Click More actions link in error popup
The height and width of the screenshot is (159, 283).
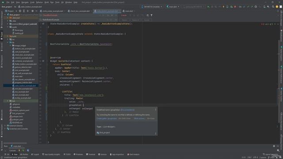pos(139,118)
